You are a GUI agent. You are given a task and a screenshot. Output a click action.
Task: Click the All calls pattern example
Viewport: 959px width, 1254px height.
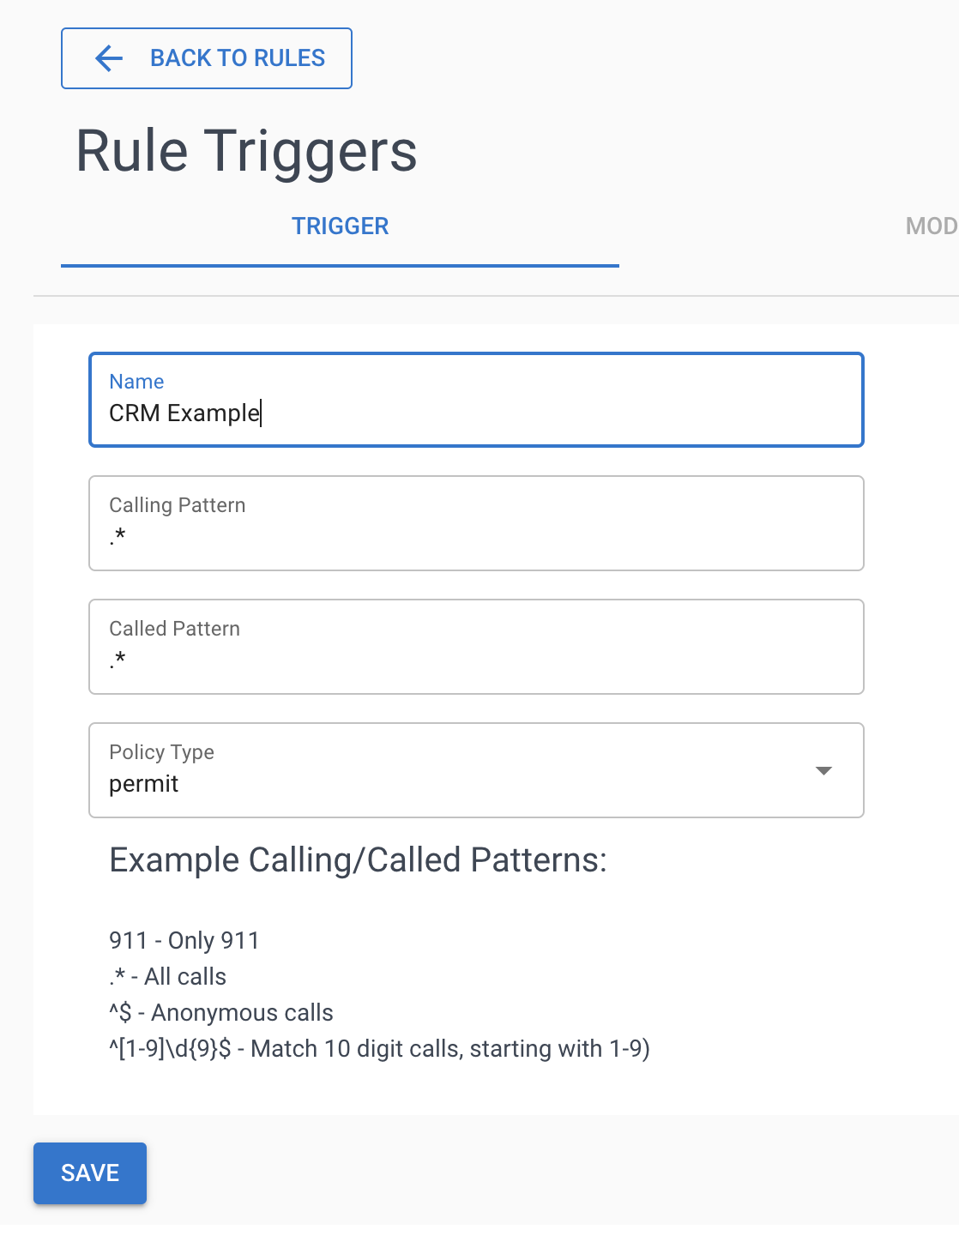167,976
